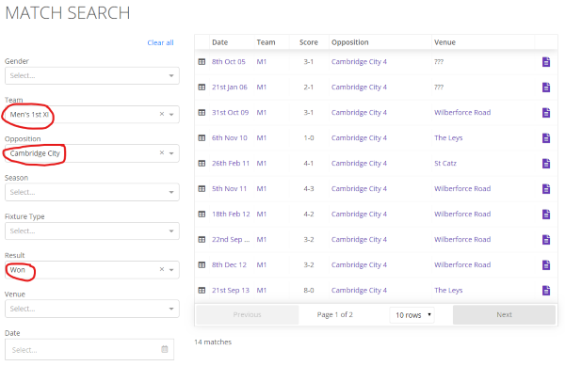Open Cambridge City 4 link for 21st Jan 06
Image resolution: width=565 pixels, height=366 pixels.
359,88
